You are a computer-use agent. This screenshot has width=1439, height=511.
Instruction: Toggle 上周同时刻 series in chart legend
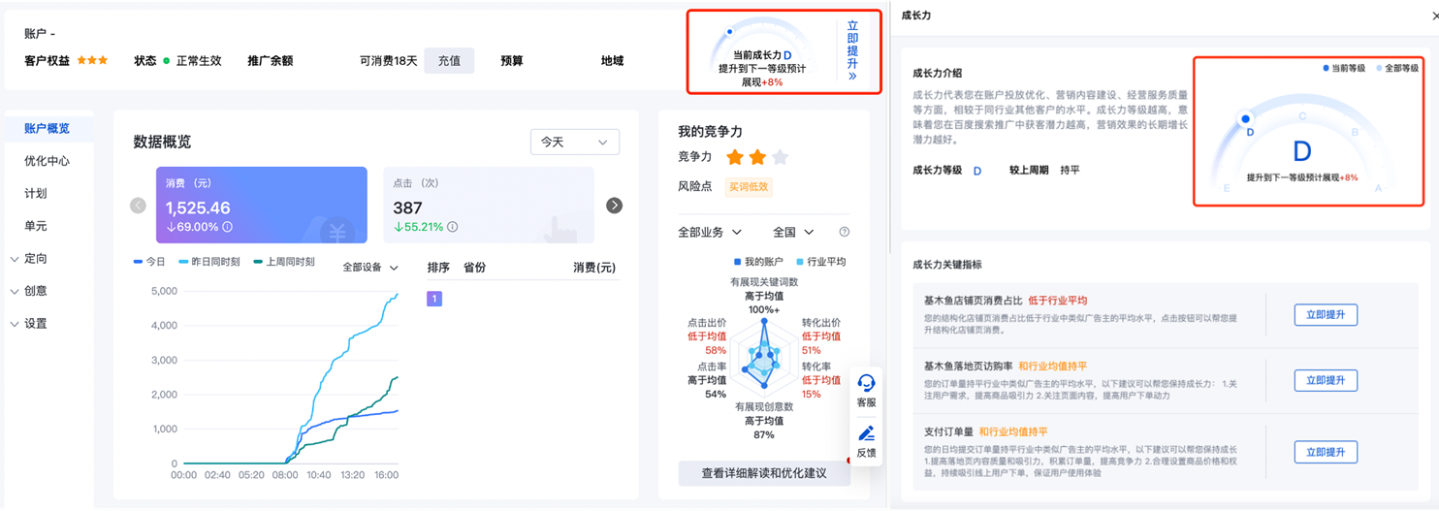[283, 262]
